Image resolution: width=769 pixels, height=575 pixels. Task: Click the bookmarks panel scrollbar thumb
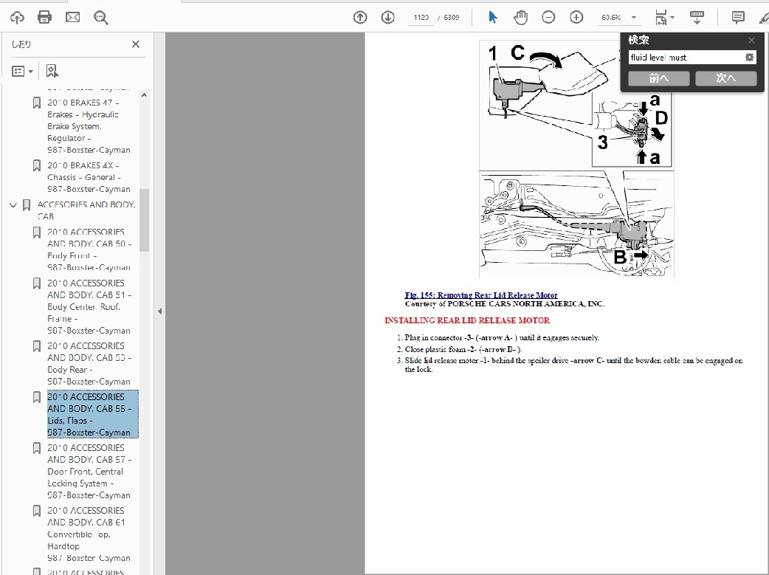click(x=144, y=220)
